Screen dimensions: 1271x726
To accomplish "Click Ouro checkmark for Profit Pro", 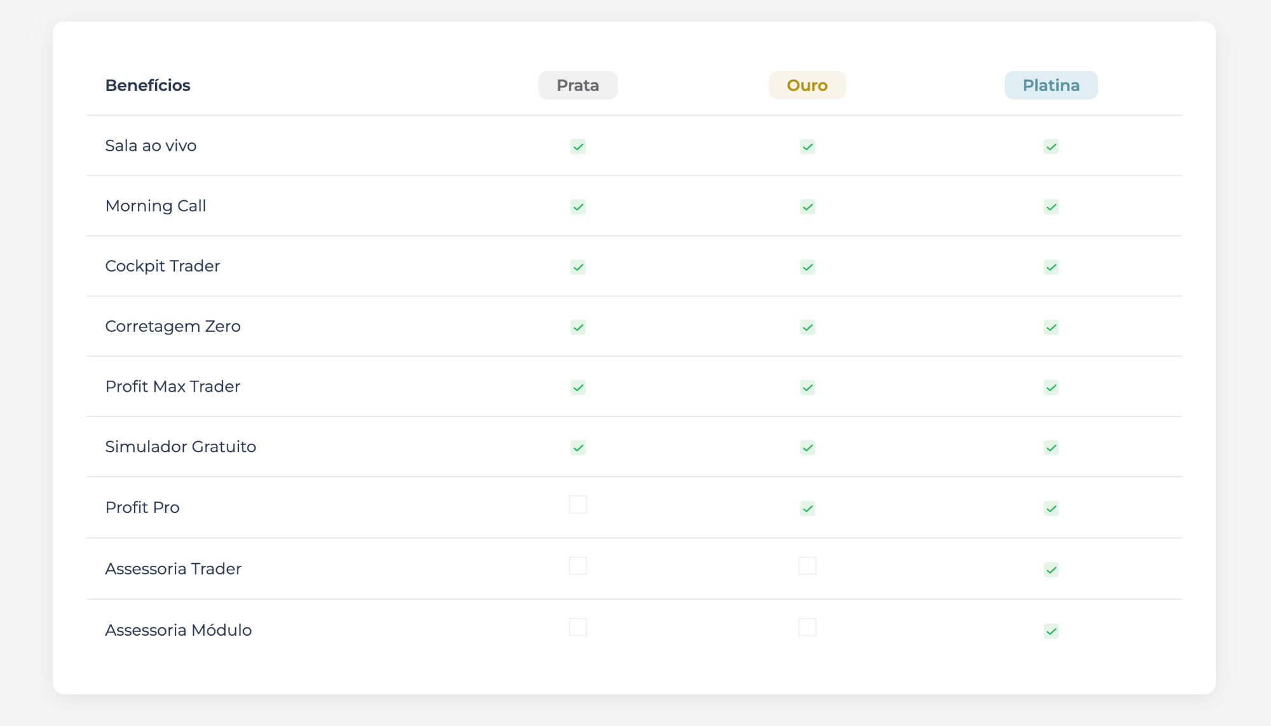I will (x=807, y=509).
